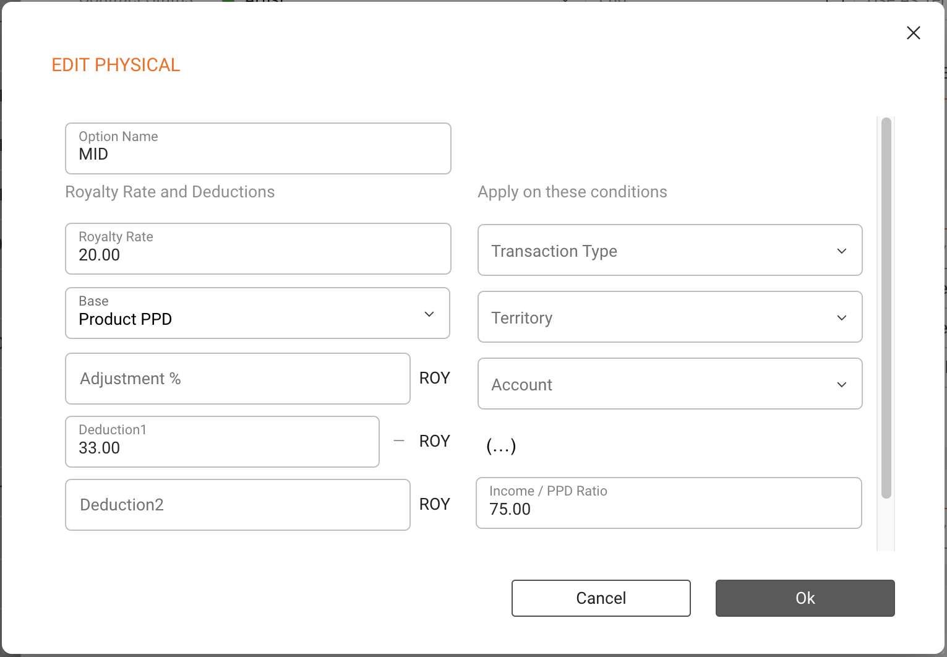
Task: Open the Territory dropdown
Action: coord(670,317)
